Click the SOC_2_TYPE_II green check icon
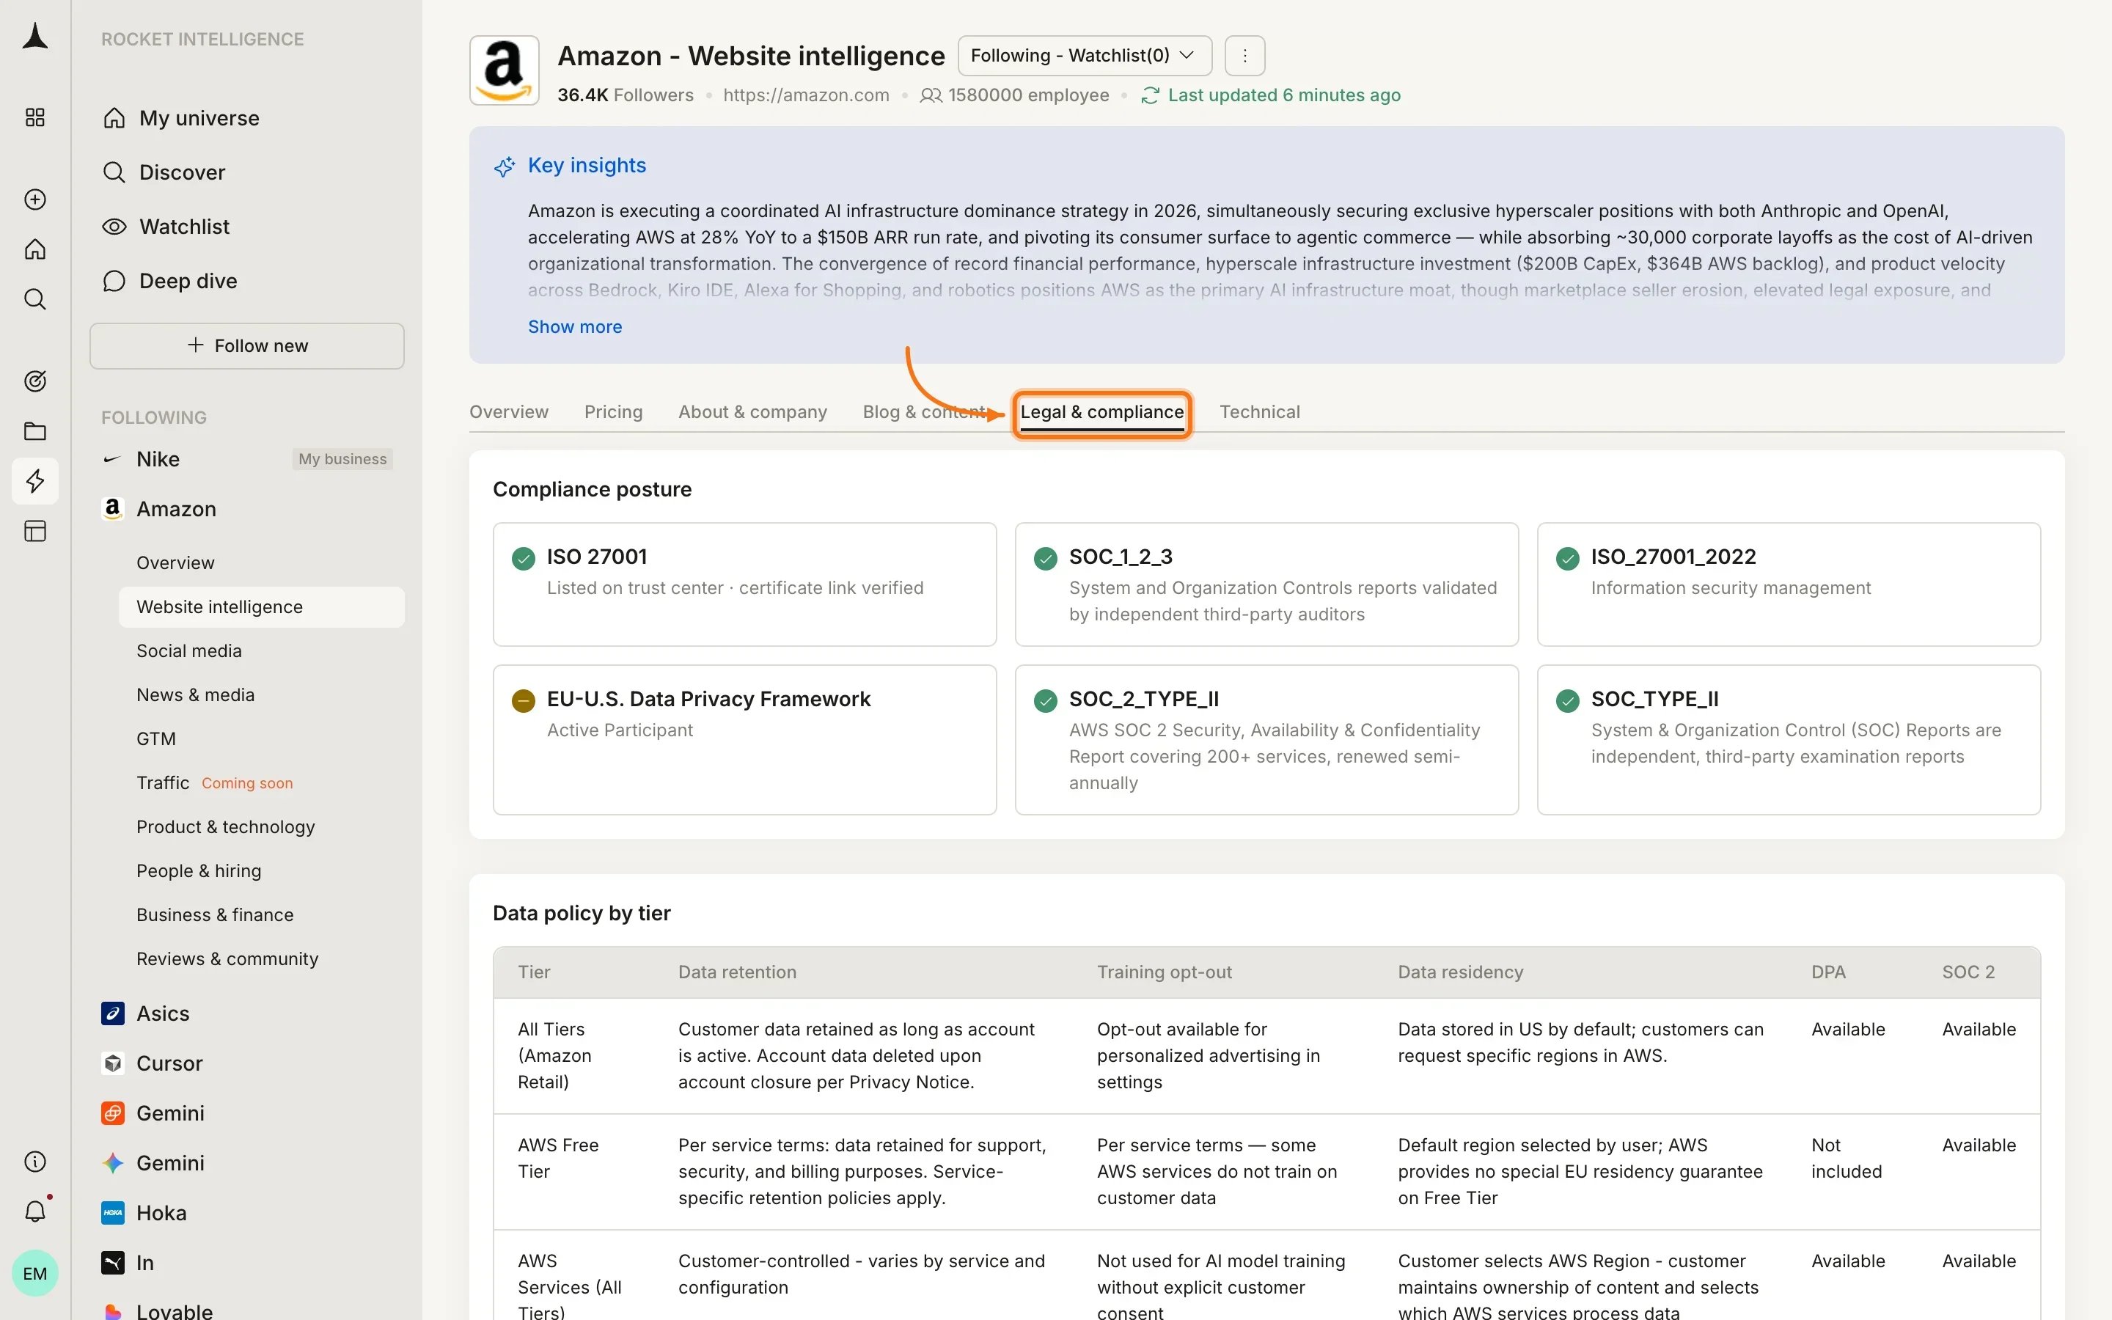This screenshot has width=2112, height=1320. 1046,700
